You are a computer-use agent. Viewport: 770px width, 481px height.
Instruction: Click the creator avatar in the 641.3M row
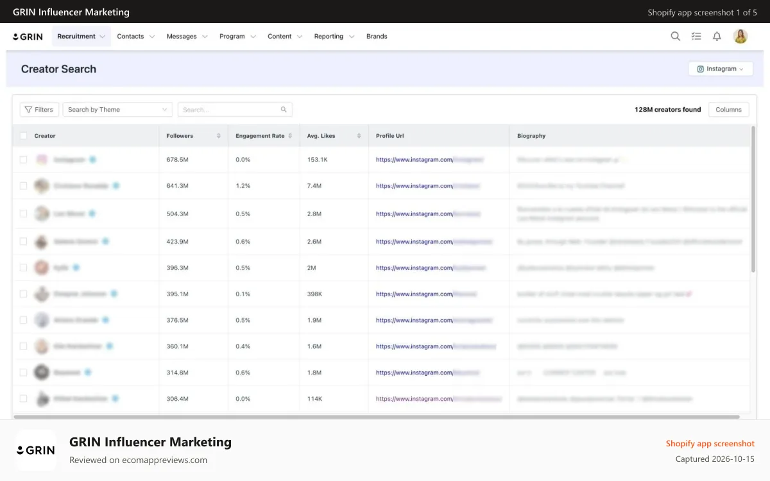[42, 186]
